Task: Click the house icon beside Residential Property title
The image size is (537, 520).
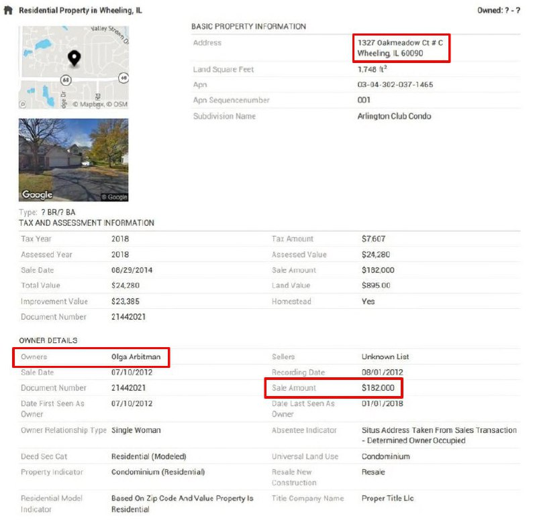Action: tap(8, 10)
